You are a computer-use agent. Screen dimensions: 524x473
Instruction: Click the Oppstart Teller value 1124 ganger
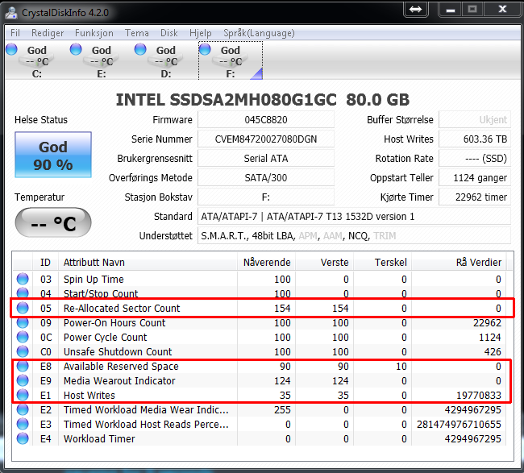[x=475, y=178]
